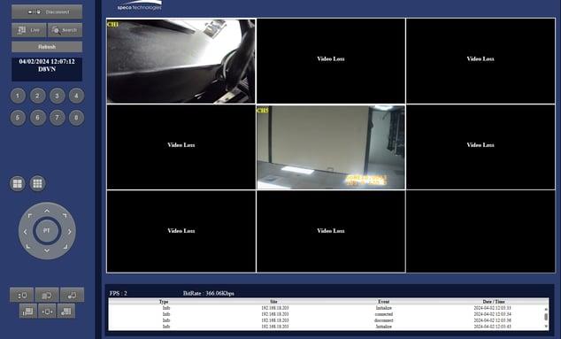Viewport: 561px width, 339px height.
Task: Switch to nine-camera grid layout
Action: click(37, 183)
